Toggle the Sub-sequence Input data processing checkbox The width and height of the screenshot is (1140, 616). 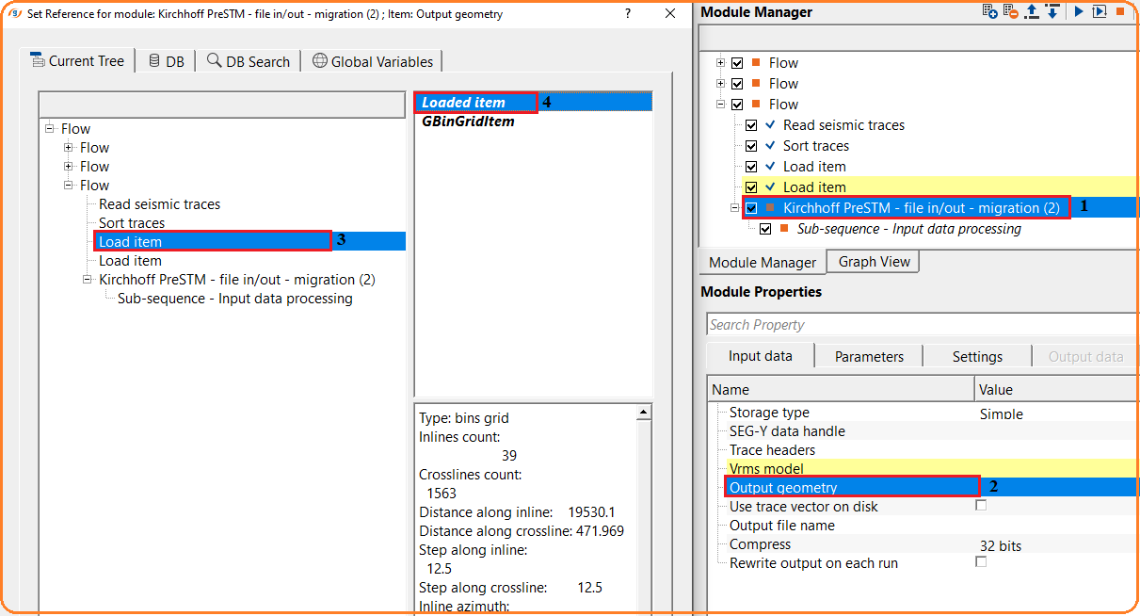pos(765,229)
